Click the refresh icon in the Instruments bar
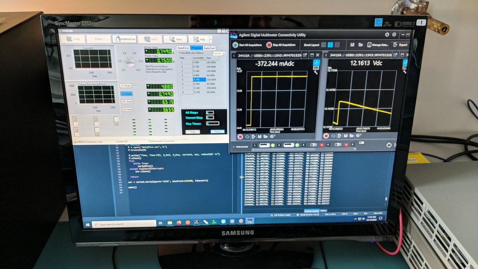The image size is (478, 269). [389, 145]
